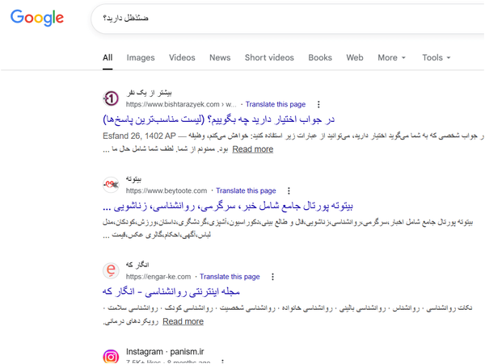The image size is (485, 364).
Task: Click the https://www.beytoote.com URL text
Action: (x=167, y=190)
